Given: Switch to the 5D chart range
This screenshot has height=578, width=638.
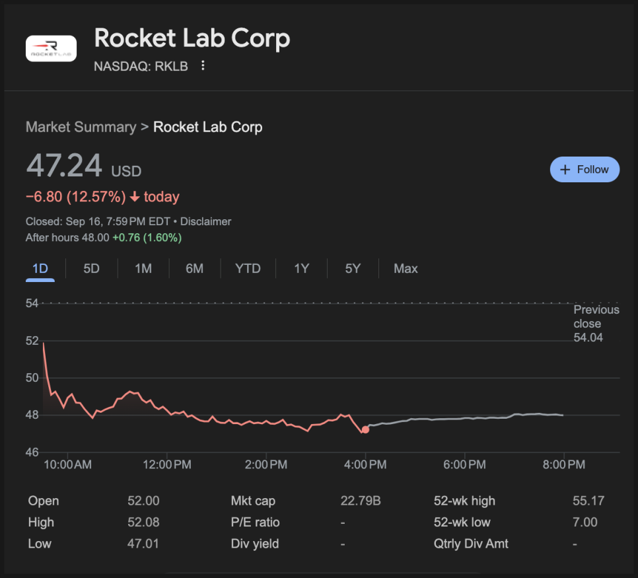Looking at the screenshot, I should (92, 269).
